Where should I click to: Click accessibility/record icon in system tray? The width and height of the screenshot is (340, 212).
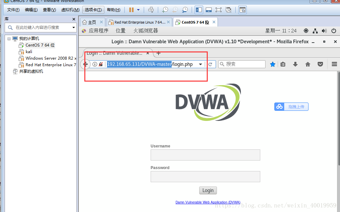[x=306, y=31]
